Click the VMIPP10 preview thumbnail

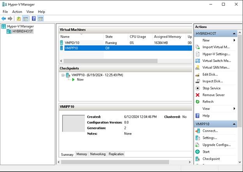(x=73, y=124)
